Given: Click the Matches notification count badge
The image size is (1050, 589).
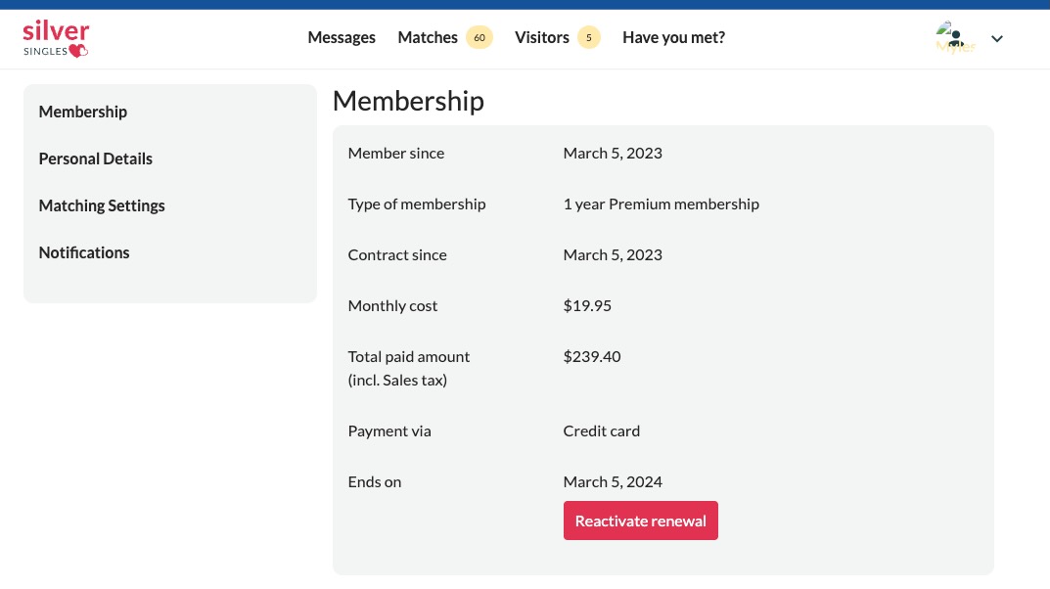Looking at the screenshot, I should [x=479, y=37].
